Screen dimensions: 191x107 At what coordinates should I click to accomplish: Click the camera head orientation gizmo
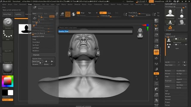140,33
